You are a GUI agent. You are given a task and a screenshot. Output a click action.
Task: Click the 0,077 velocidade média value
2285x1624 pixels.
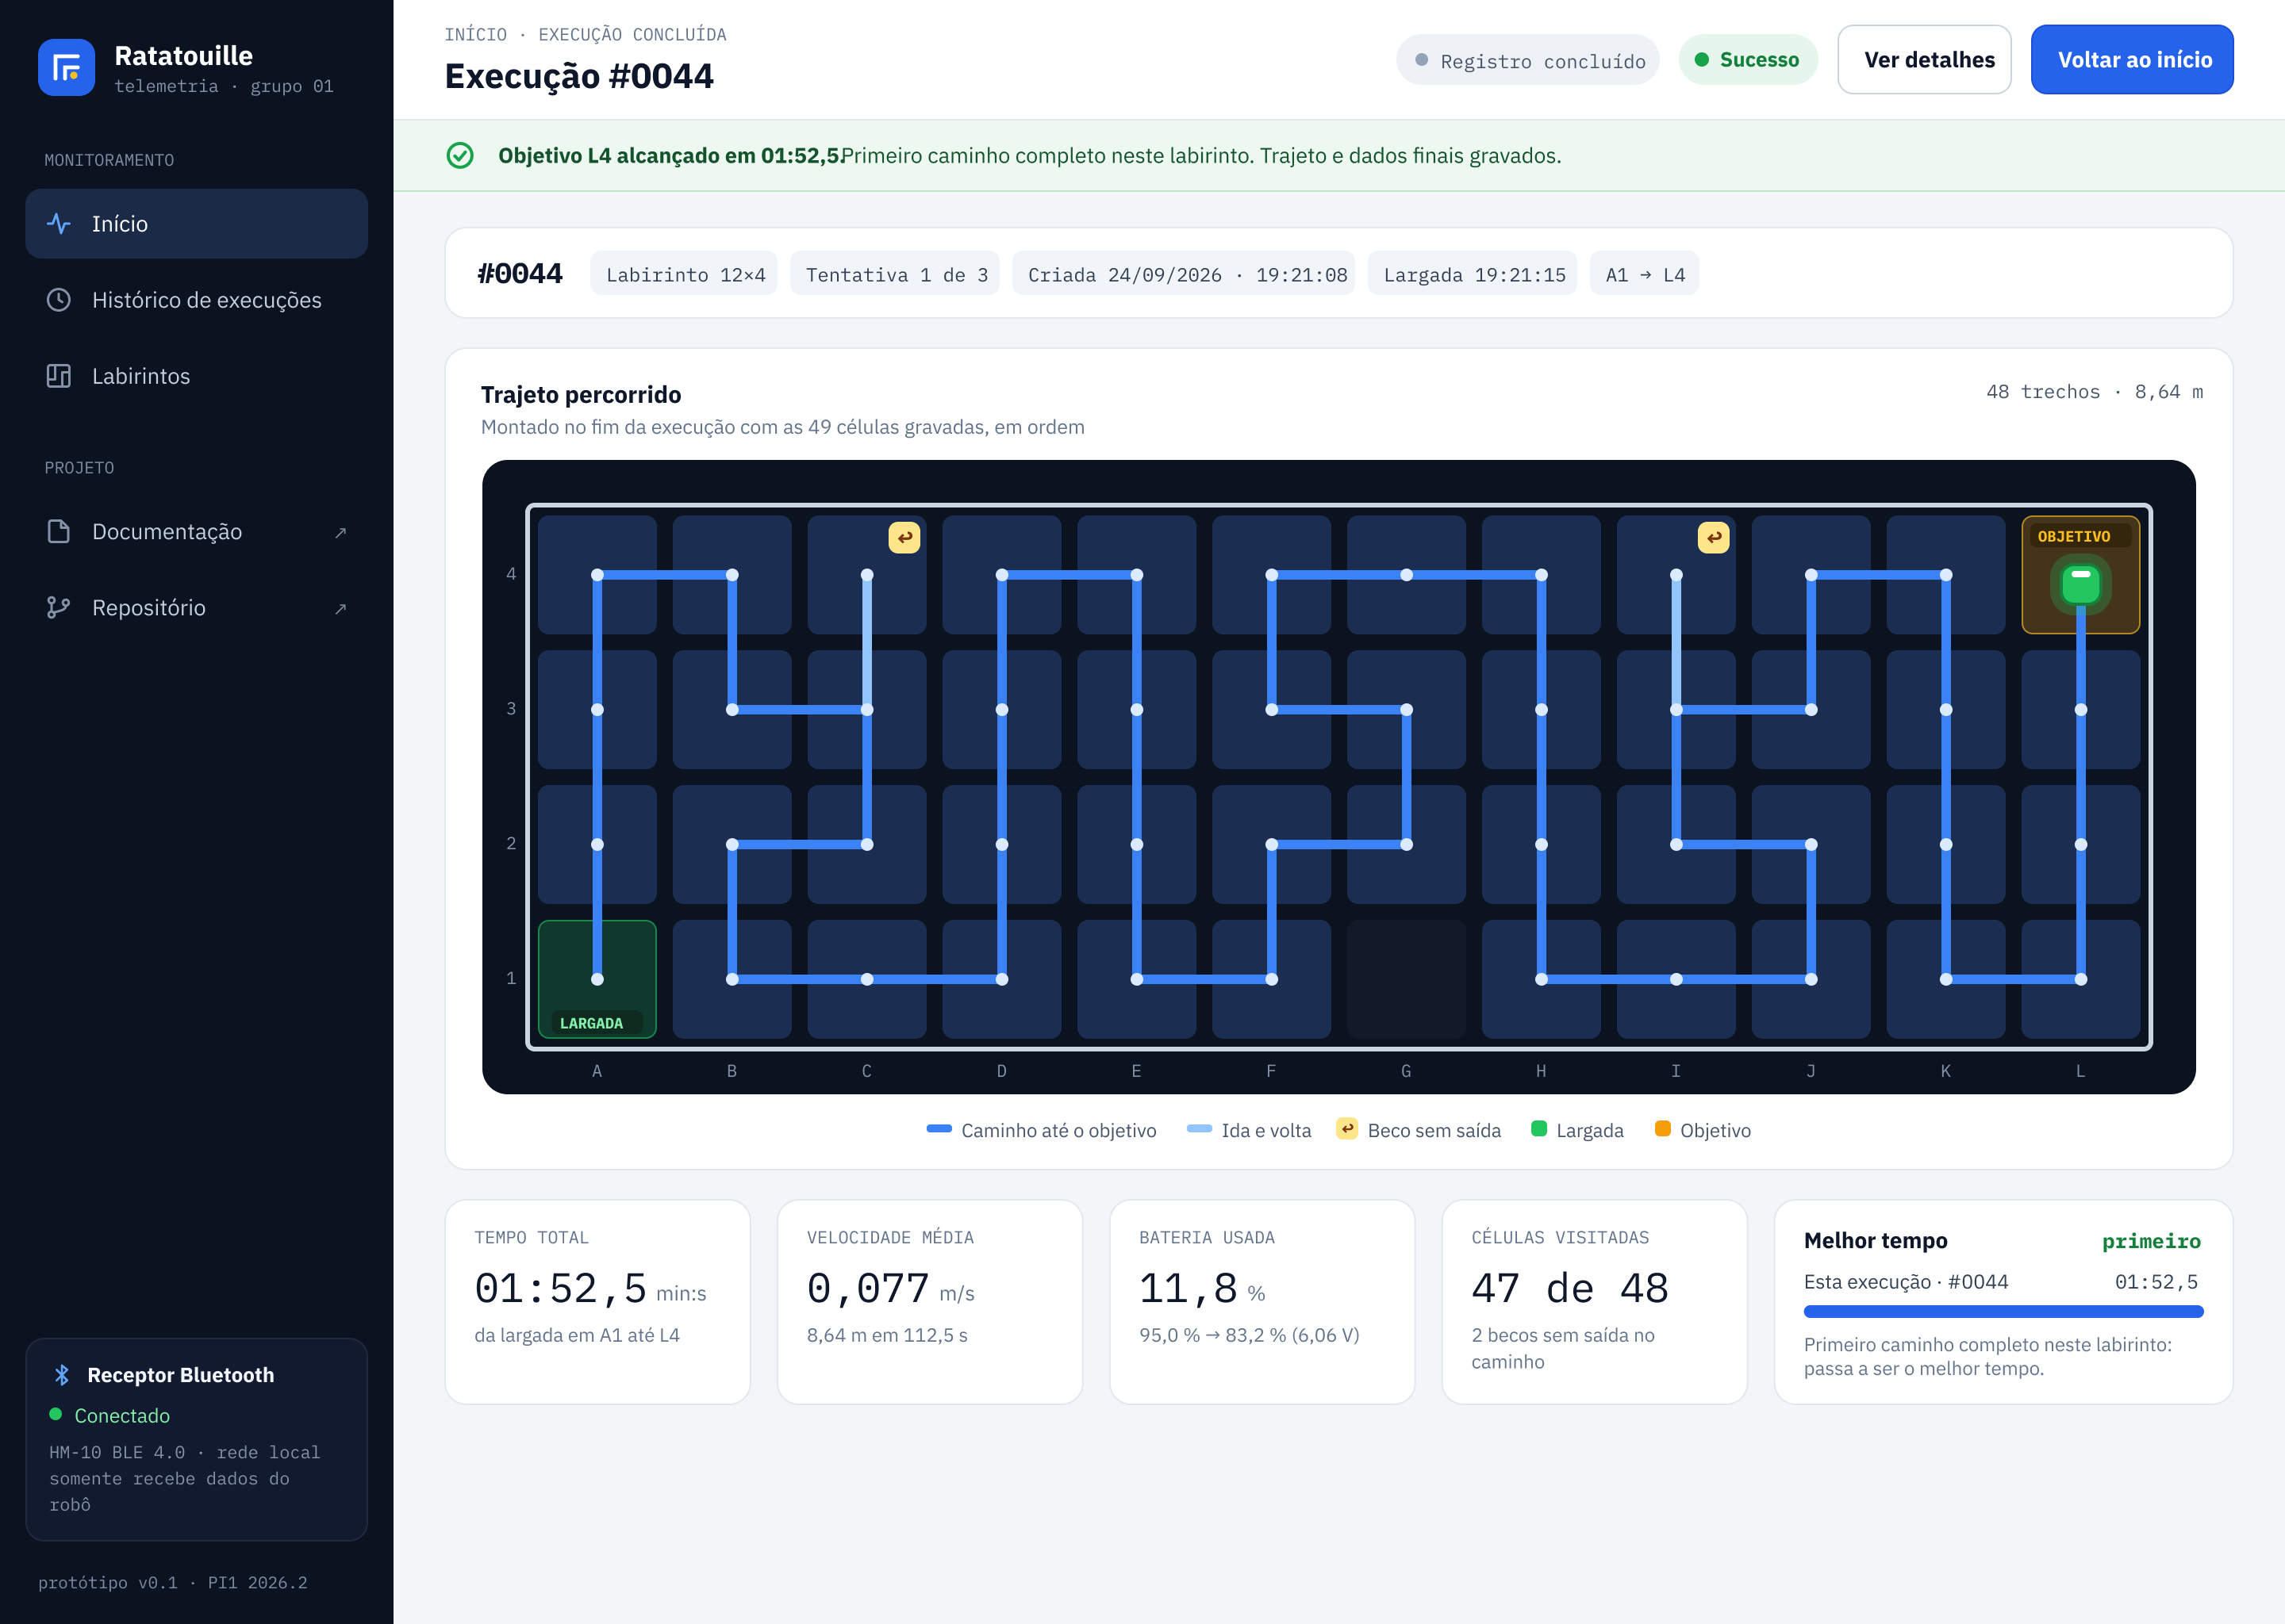click(869, 1288)
